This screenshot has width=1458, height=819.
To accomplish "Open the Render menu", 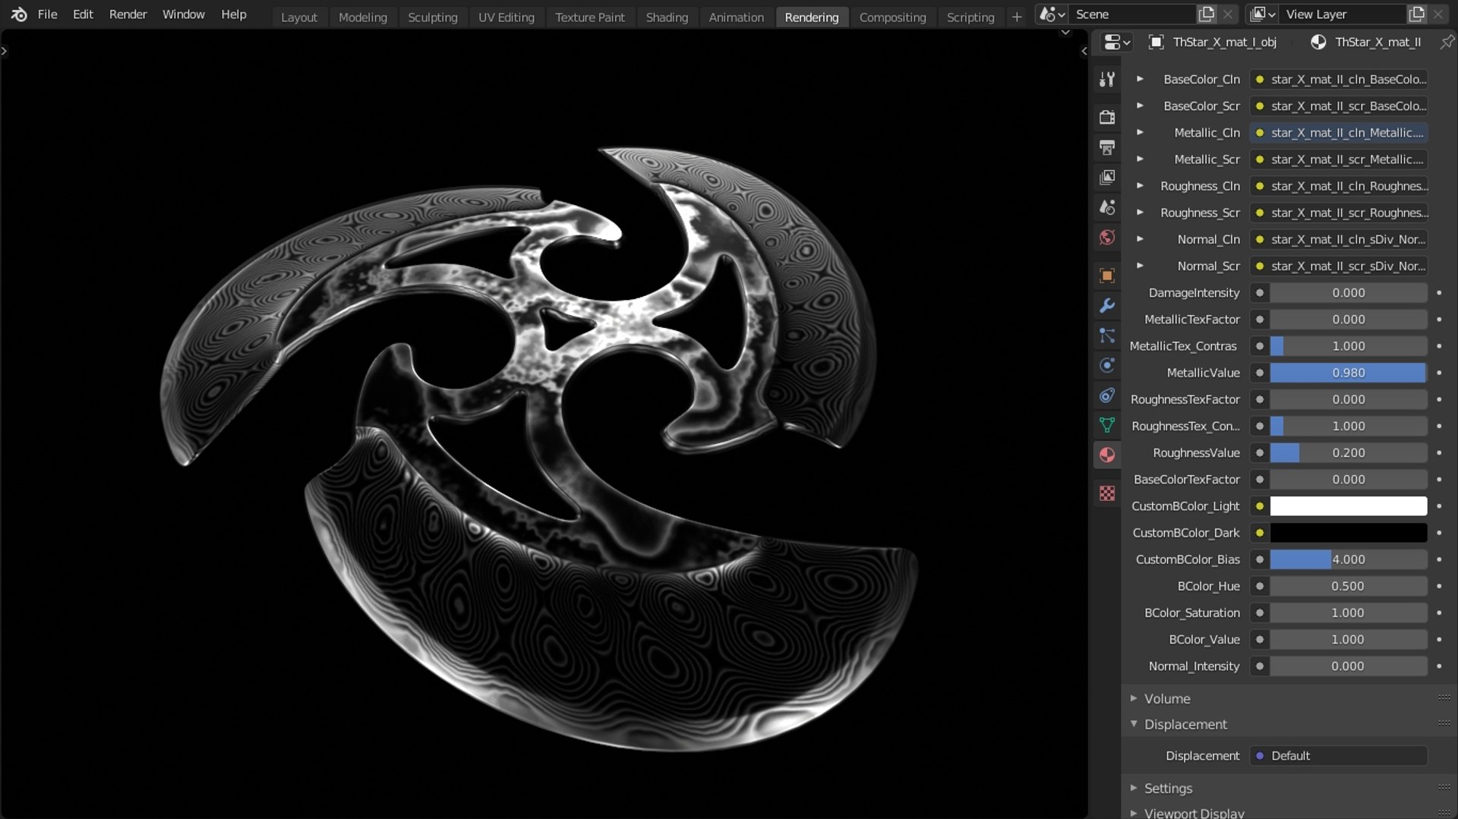I will click(x=128, y=14).
